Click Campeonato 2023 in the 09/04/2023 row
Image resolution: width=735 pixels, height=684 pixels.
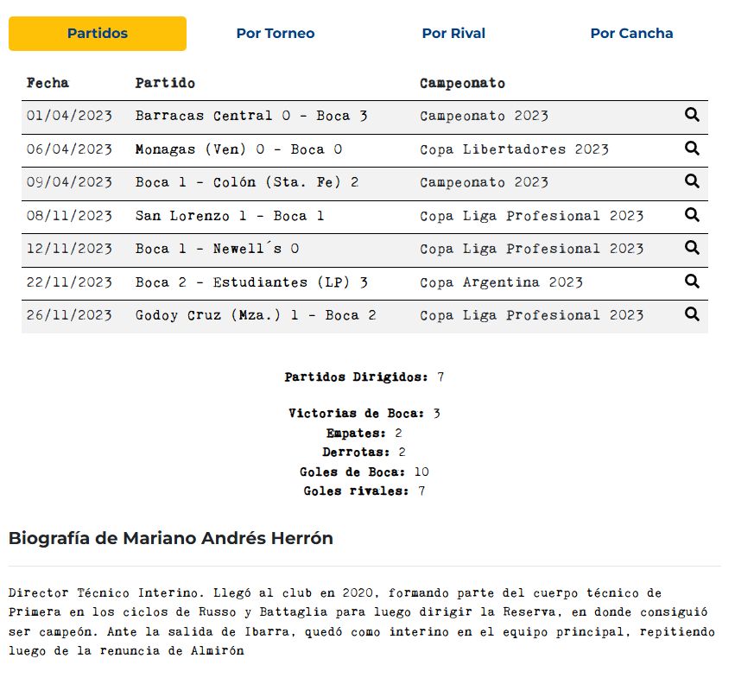[x=484, y=182]
